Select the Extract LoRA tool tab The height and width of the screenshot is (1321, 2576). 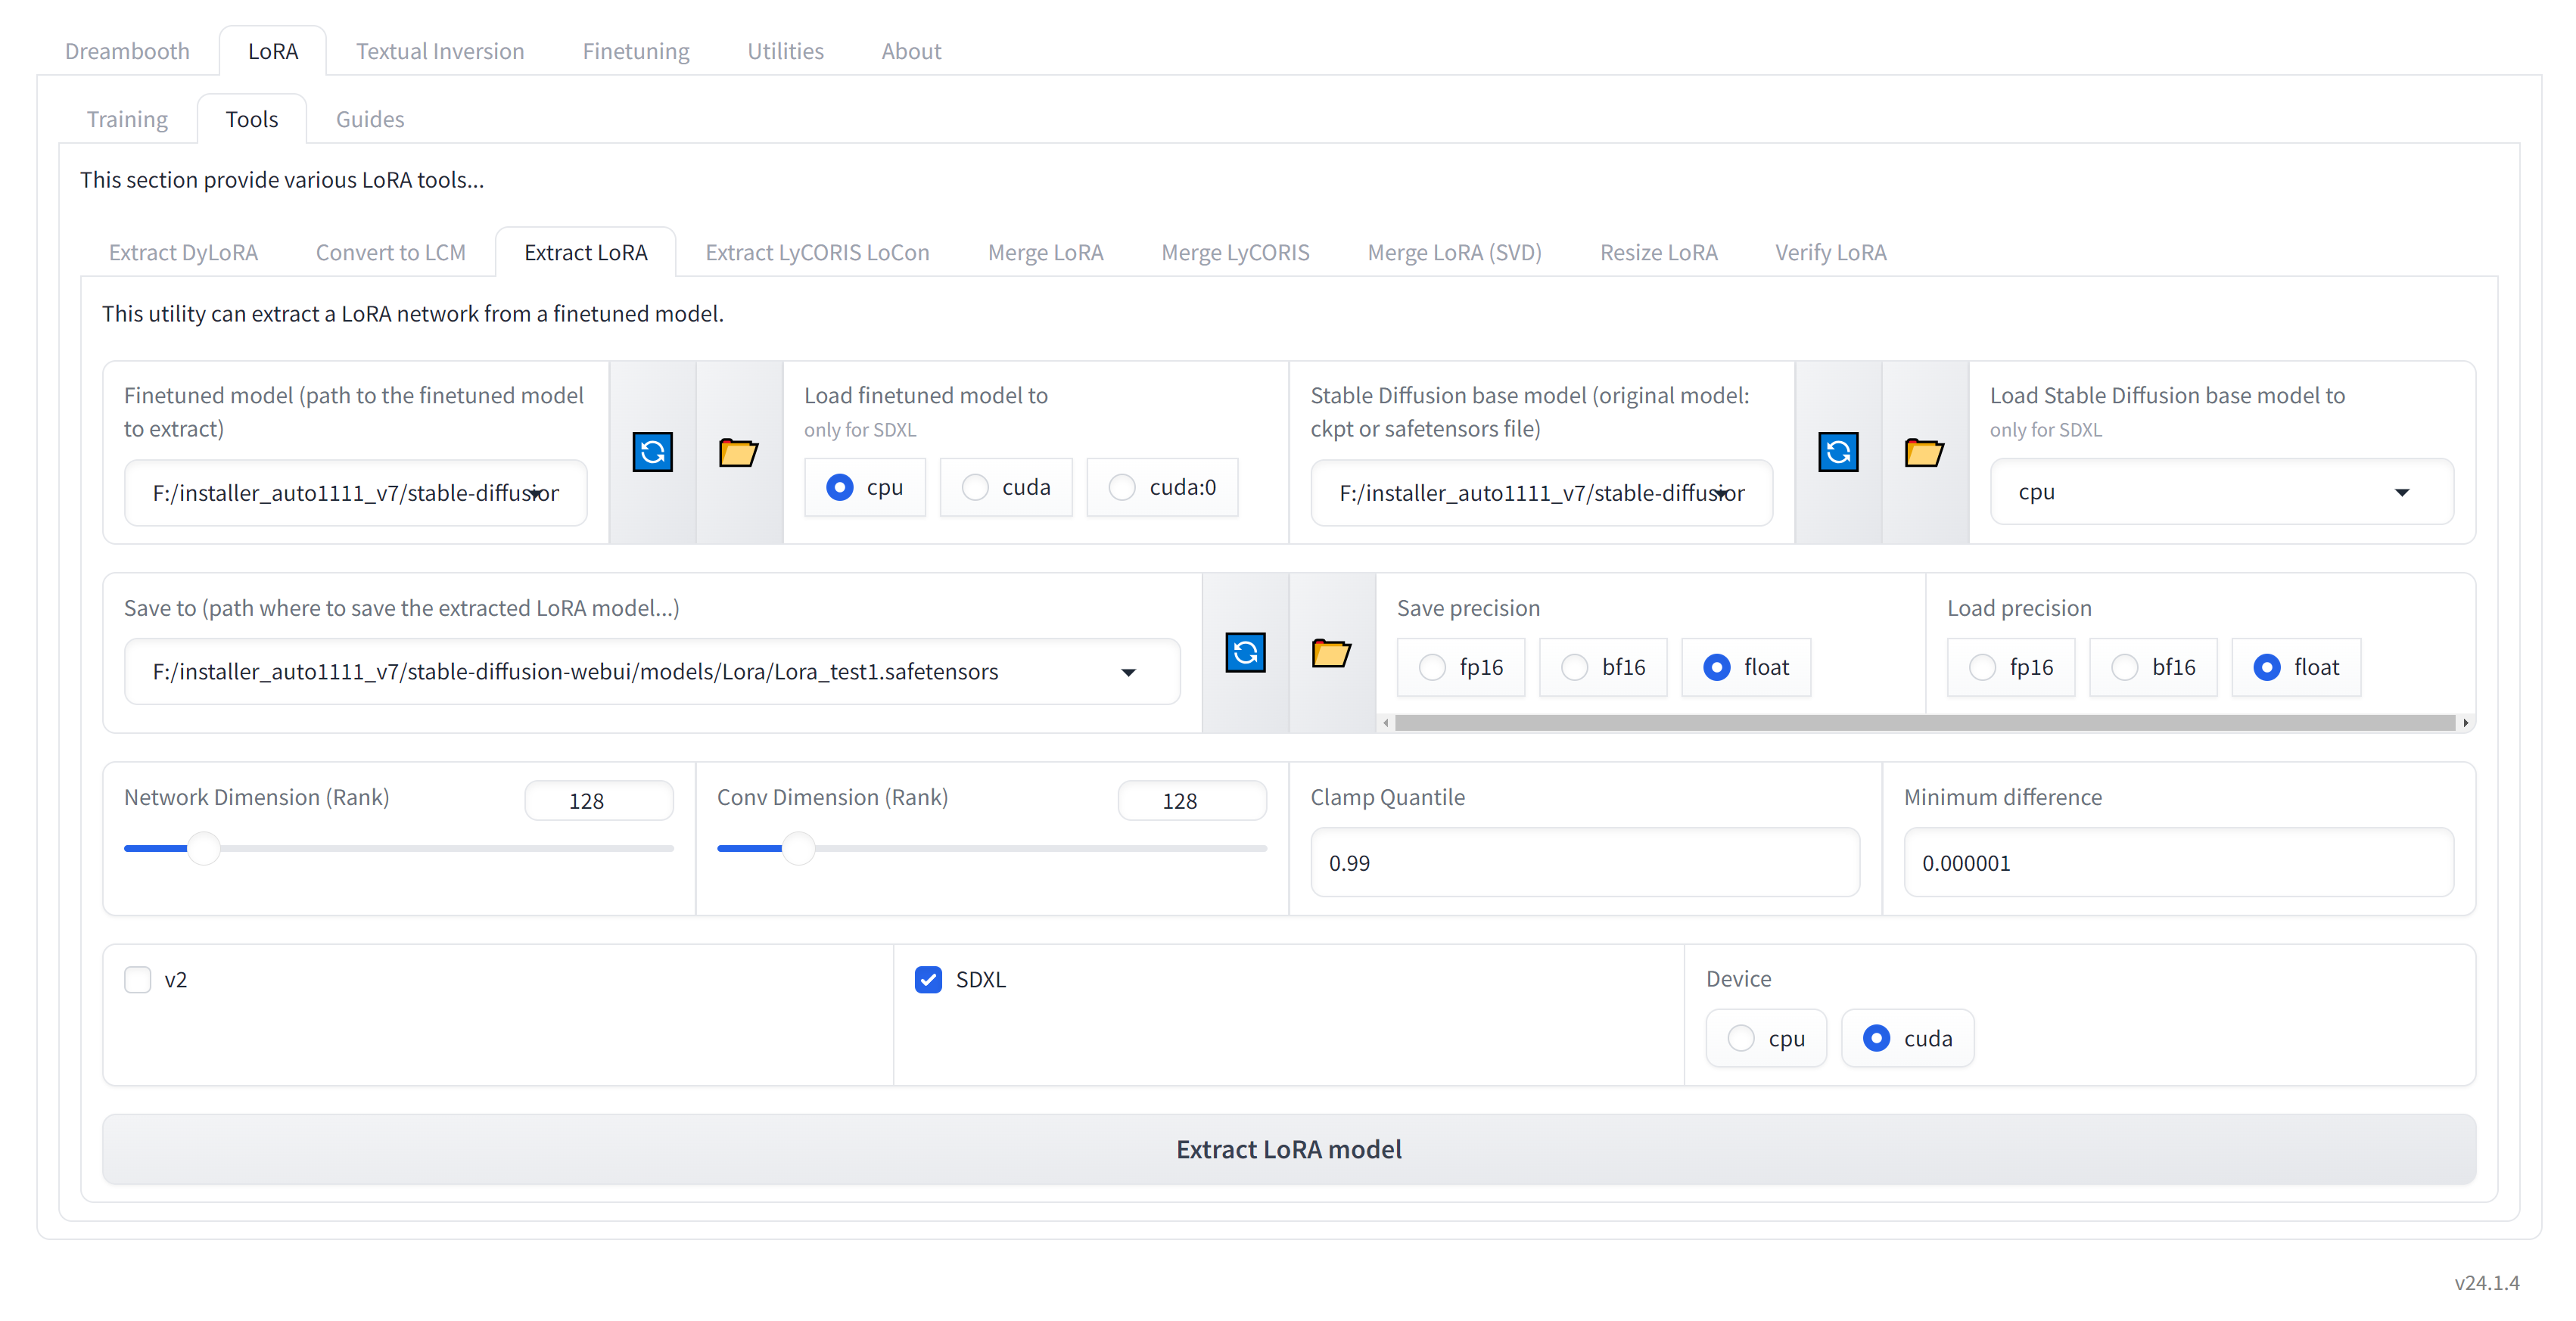tap(586, 252)
